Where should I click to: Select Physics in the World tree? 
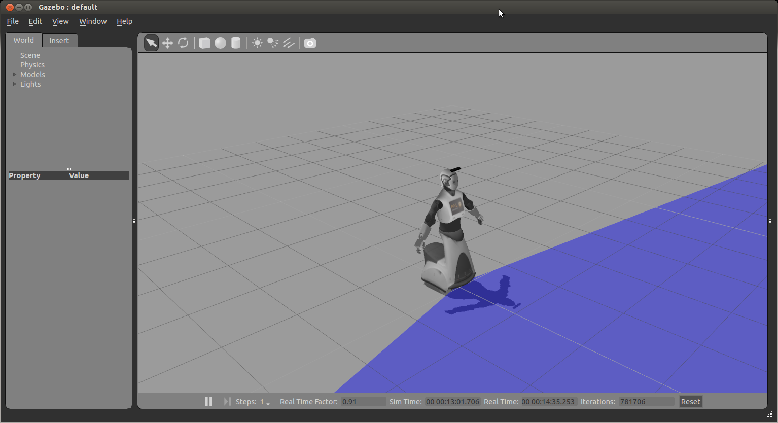pos(32,65)
